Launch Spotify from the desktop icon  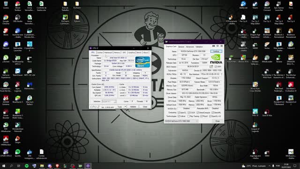click(x=18, y=153)
